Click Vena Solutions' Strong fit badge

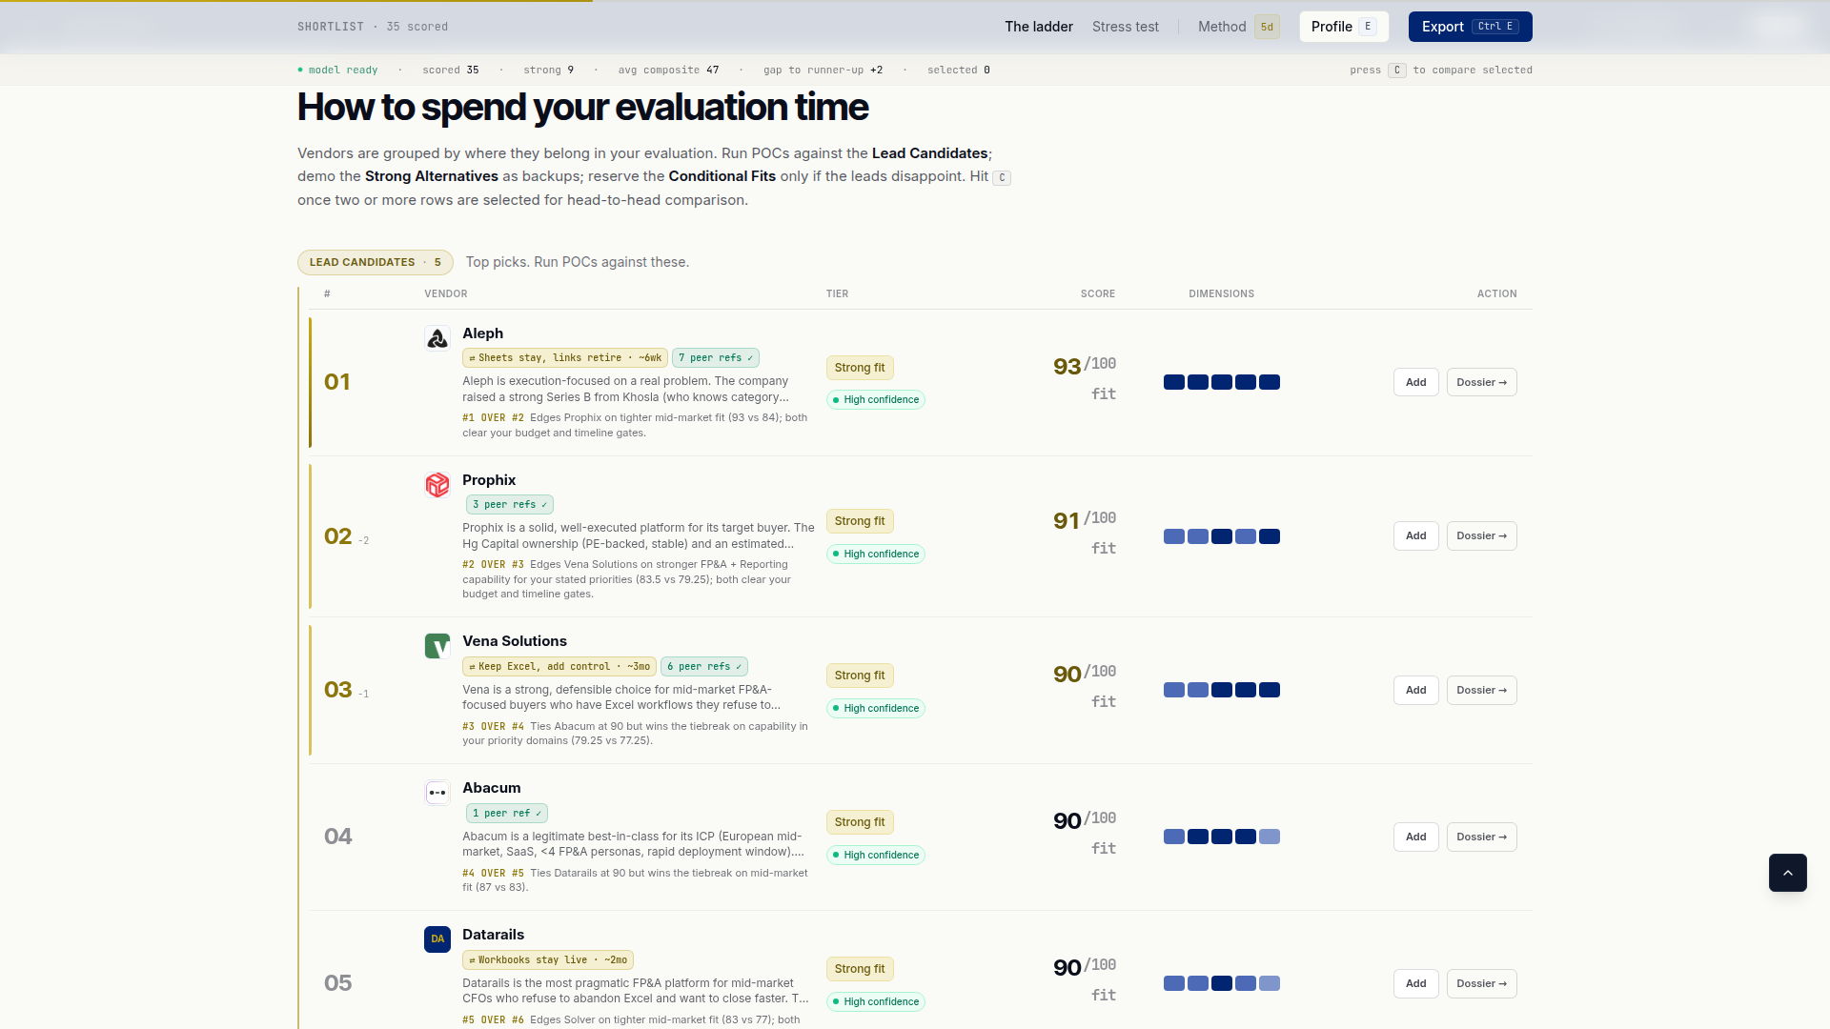point(860,676)
